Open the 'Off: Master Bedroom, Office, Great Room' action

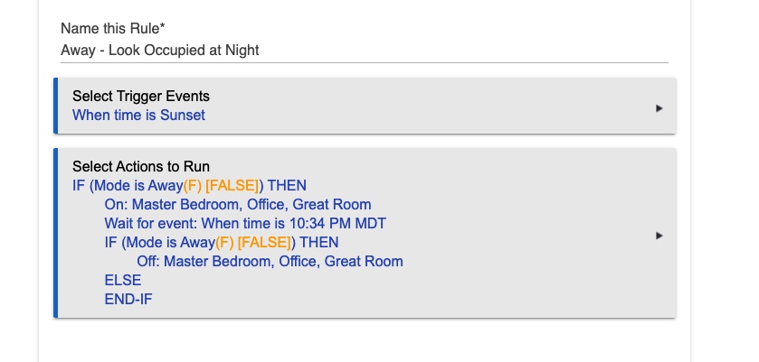click(270, 262)
